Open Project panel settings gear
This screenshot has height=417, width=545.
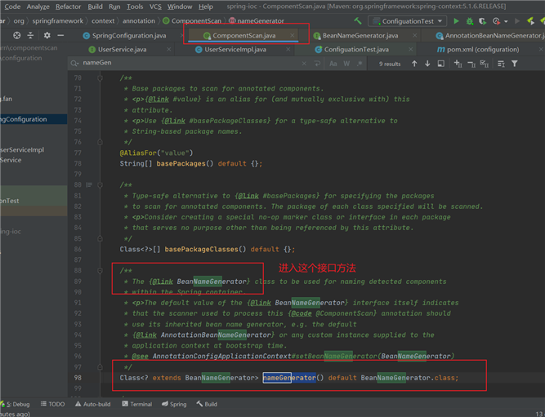coord(47,35)
